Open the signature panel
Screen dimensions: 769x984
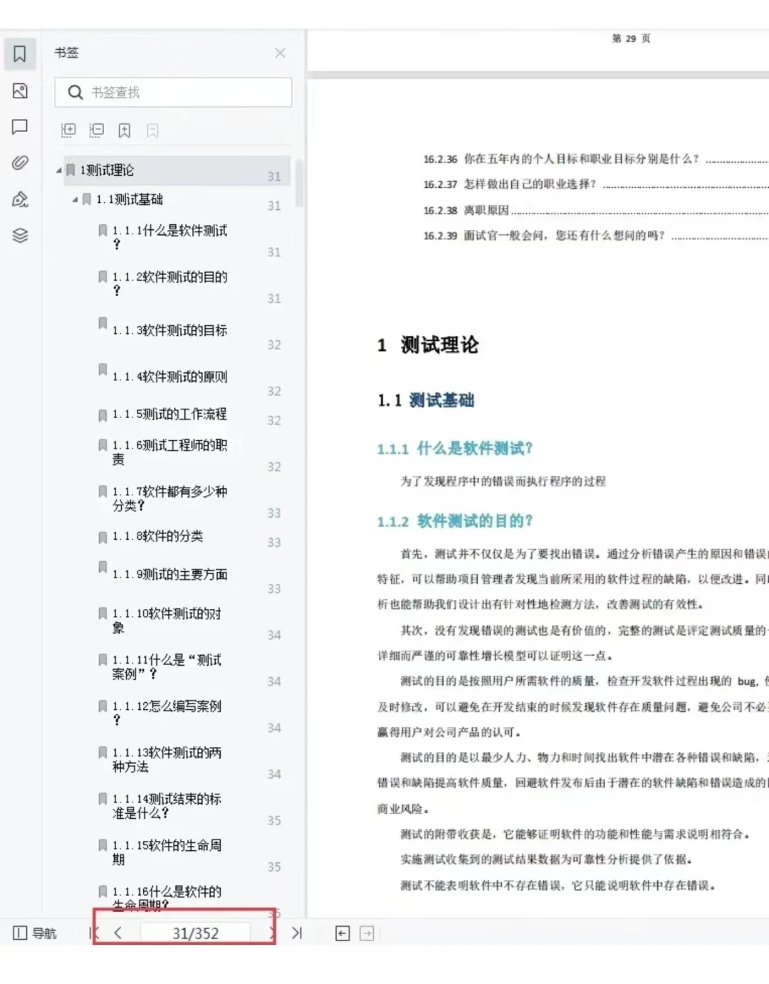[19, 199]
